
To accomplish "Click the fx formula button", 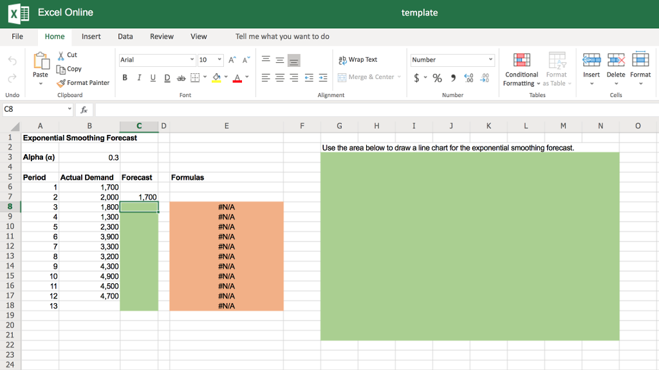I will pos(84,110).
